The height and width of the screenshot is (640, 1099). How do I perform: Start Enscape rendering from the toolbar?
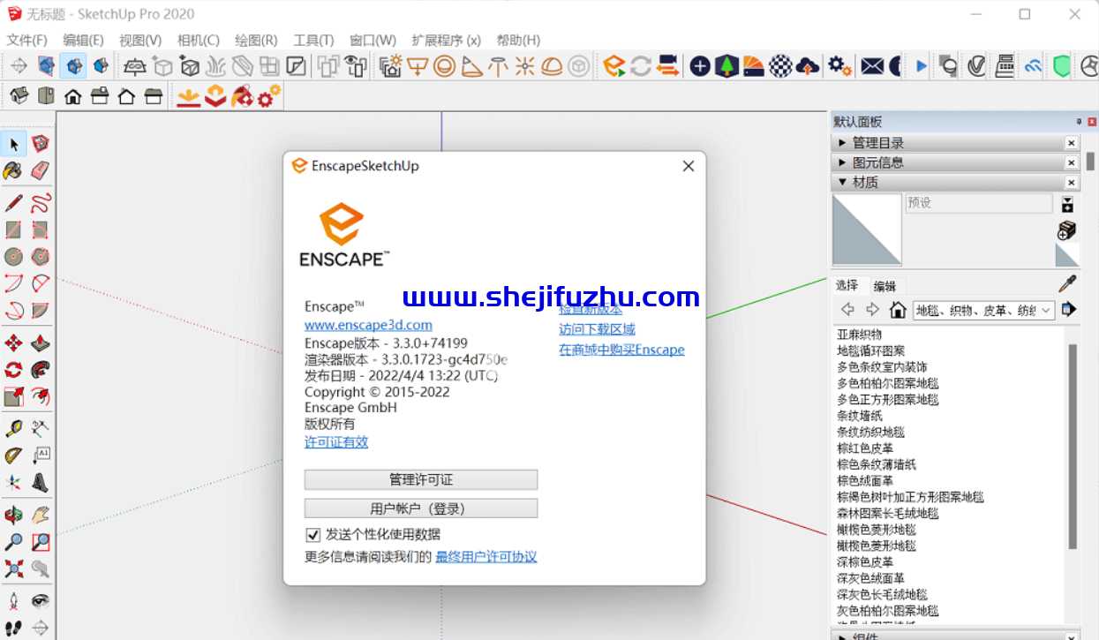pos(614,65)
